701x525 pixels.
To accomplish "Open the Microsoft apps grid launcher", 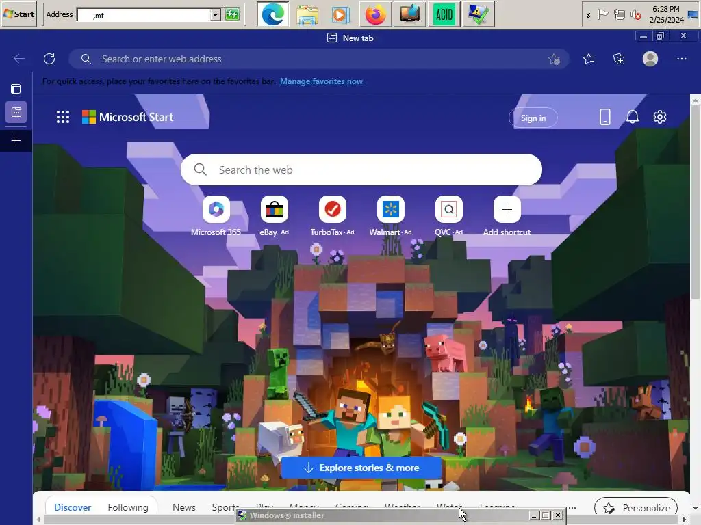I will click(x=63, y=117).
